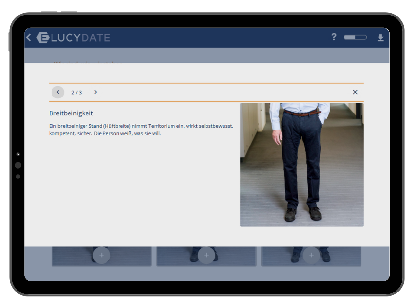This screenshot has width=413, height=308.
Task: Select the right dimmed card behind the popup
Action: [x=340, y=257]
